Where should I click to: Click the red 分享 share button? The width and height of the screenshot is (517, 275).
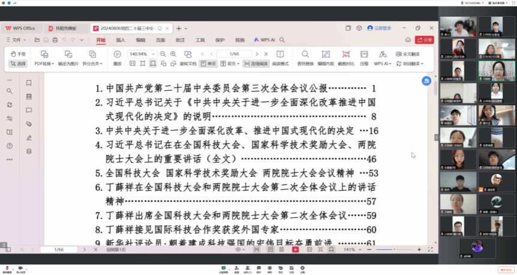point(425,40)
